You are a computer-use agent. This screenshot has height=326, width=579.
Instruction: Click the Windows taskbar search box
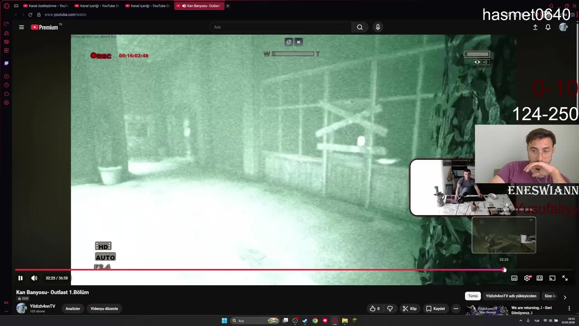pyautogui.click(x=256, y=321)
